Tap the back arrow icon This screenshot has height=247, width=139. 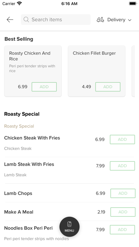point(10,20)
